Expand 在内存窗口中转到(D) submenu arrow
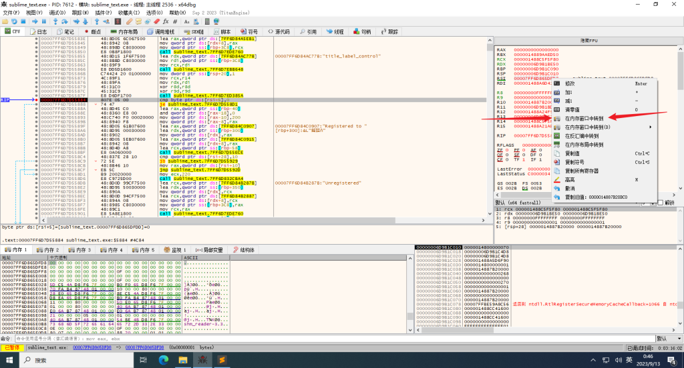The width and height of the screenshot is (684, 368). 651,127
